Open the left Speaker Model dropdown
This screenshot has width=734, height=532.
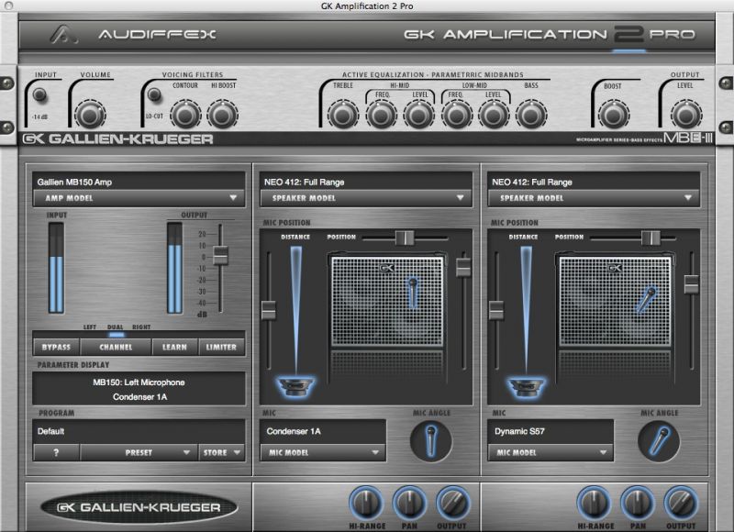[366, 198]
